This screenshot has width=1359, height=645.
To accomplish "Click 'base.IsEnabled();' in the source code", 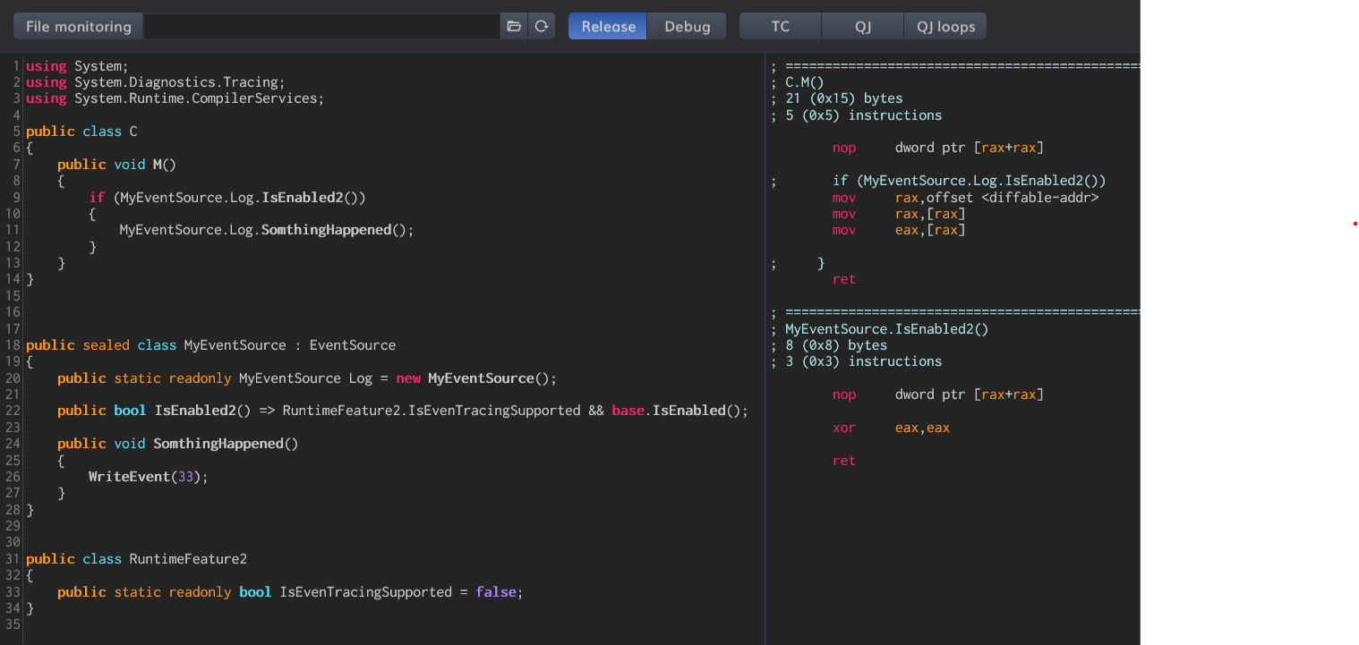I will coord(680,411).
